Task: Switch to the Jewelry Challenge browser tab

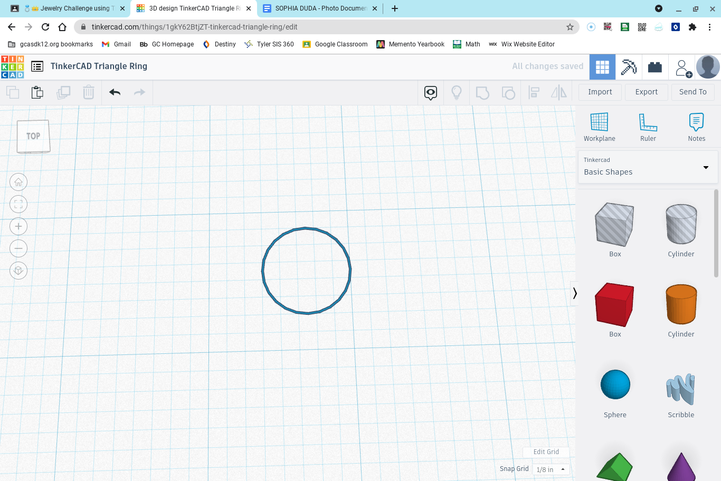Action: point(69,8)
